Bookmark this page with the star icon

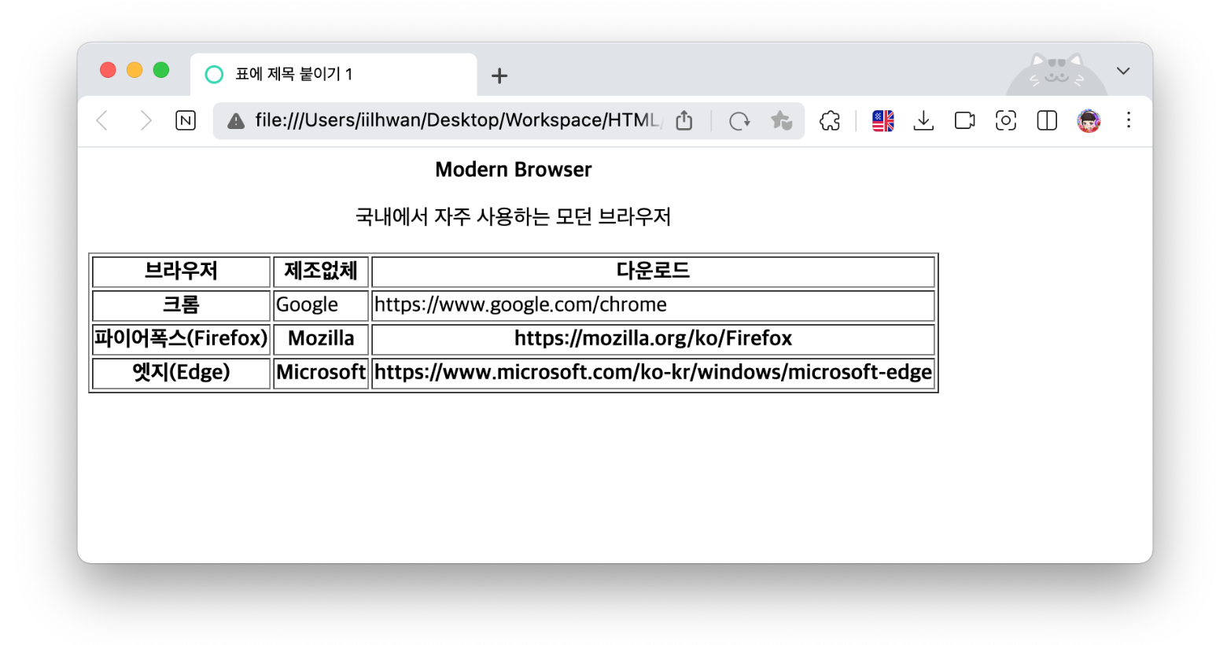781,120
